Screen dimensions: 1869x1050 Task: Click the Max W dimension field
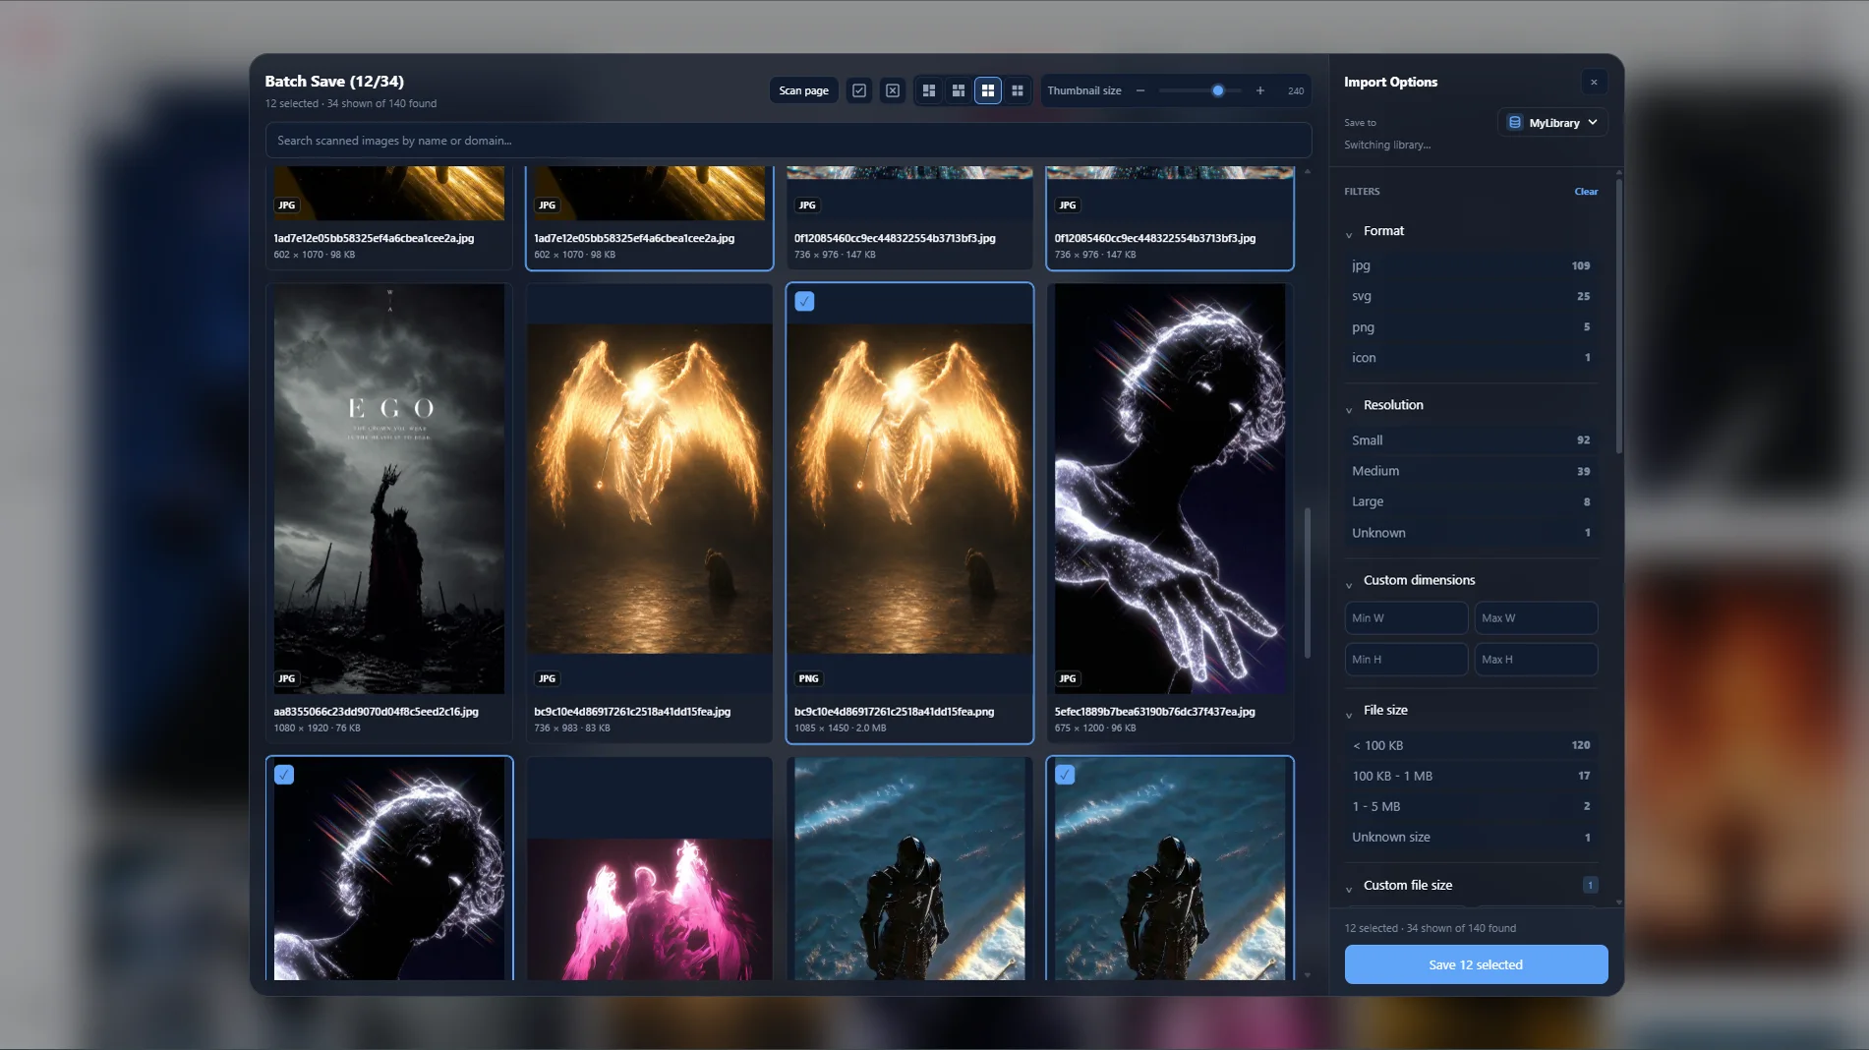(1536, 618)
